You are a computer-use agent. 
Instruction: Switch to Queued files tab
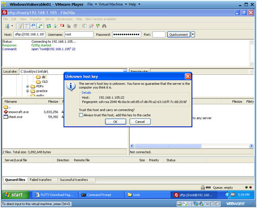15,180
